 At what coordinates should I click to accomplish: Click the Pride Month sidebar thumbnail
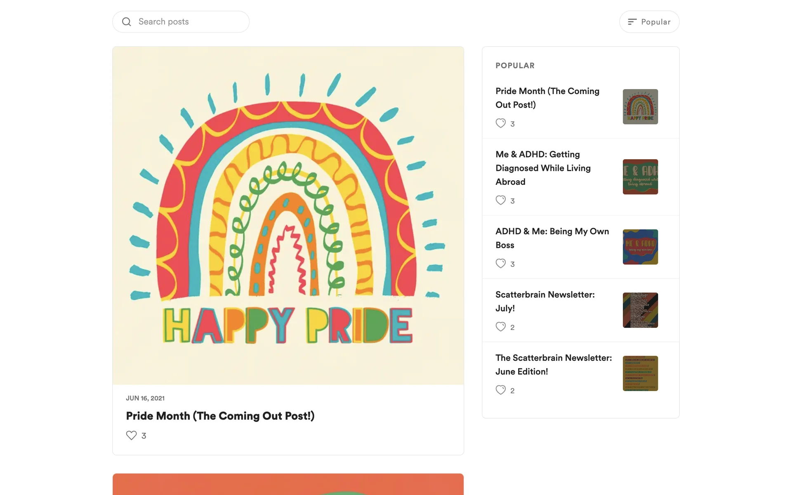[x=640, y=107]
